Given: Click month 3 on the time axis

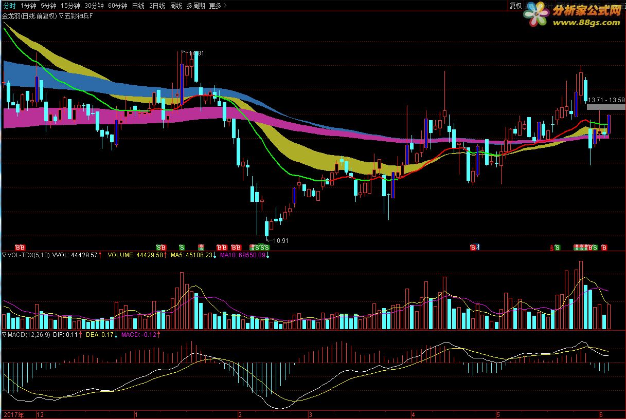Looking at the screenshot, I should pos(310,414).
